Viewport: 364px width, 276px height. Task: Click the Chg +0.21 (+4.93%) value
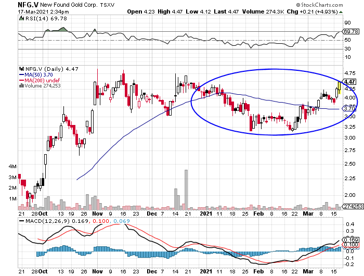pos(312,11)
